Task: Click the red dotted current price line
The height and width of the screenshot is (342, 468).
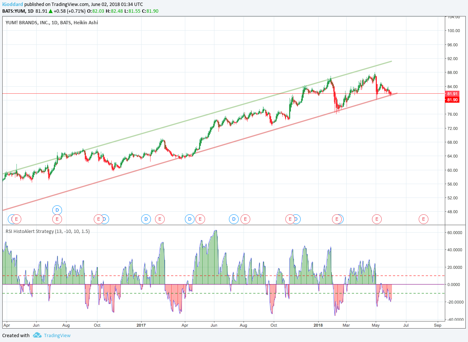Action: pos(223,94)
